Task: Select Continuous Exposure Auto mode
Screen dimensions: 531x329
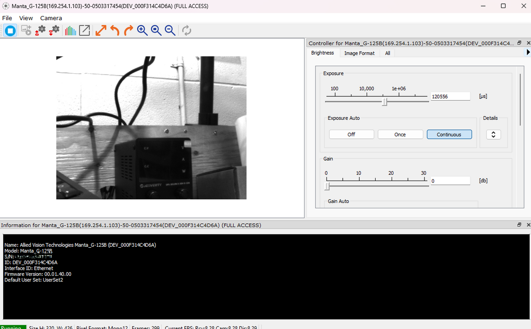Action: pos(449,134)
